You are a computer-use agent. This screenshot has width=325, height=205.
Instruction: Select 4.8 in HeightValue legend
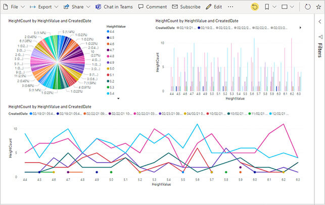coord(110,56)
